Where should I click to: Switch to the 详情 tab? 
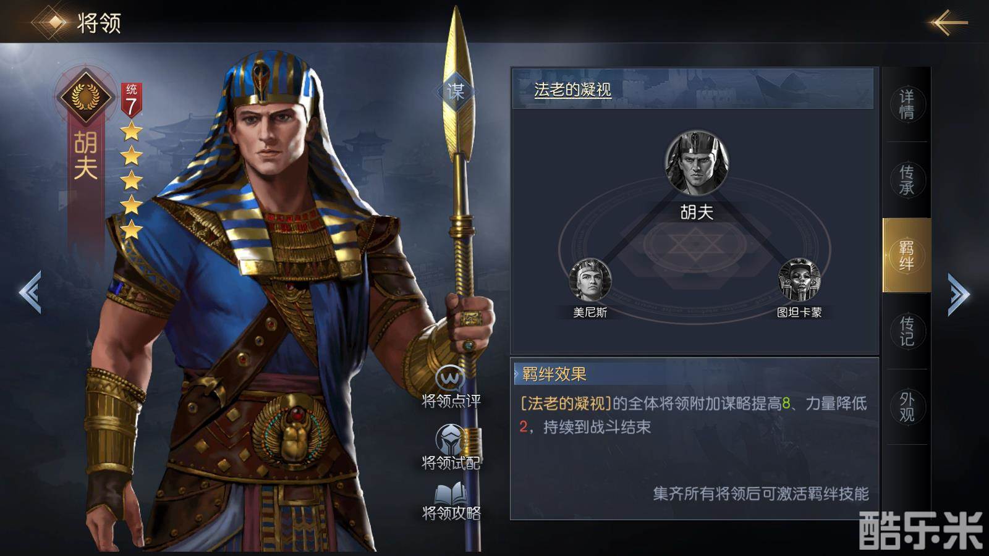coord(907,104)
